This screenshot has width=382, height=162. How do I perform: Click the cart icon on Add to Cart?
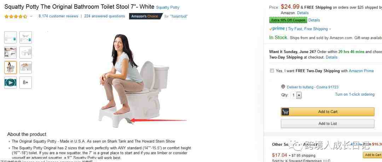(285, 112)
